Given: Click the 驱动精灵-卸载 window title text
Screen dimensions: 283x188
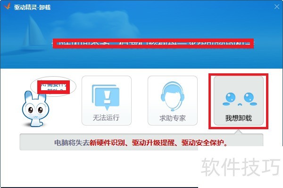Looking at the screenshot, I should click(32, 7).
